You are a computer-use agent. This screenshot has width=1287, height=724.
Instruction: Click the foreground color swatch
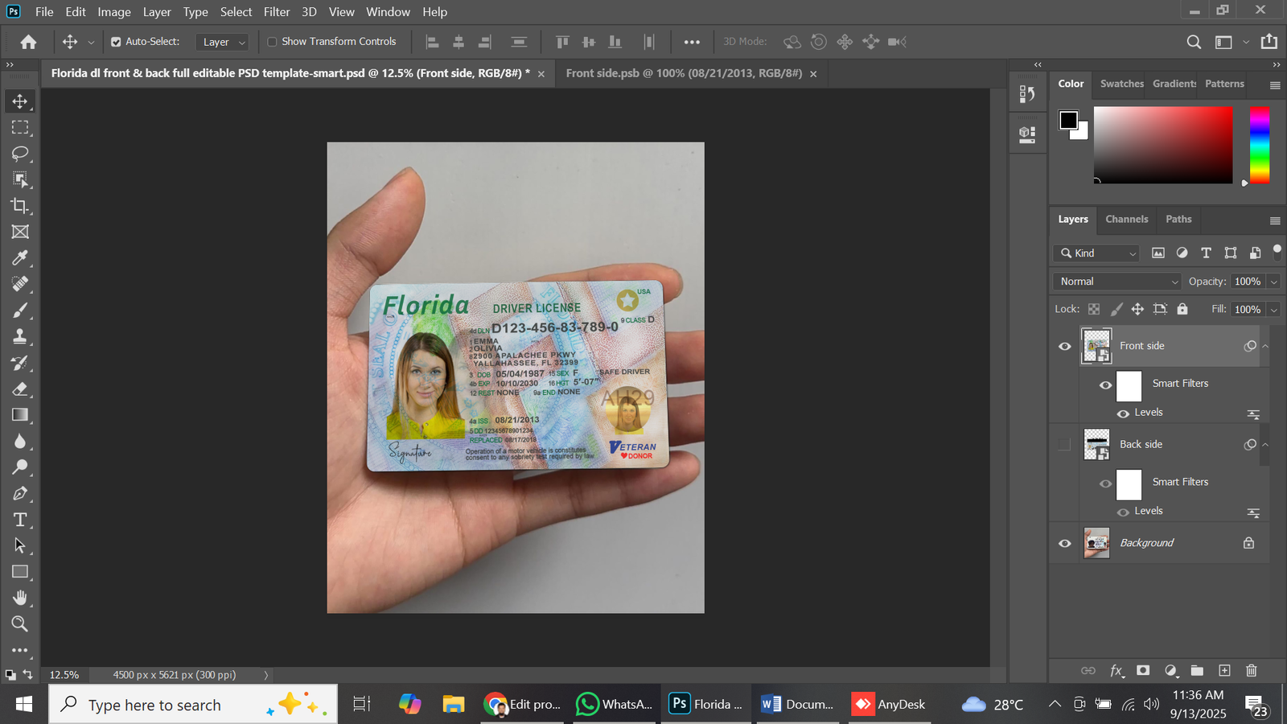point(1068,121)
